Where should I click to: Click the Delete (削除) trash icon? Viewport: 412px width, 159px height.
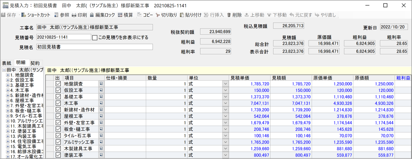pos(229,15)
